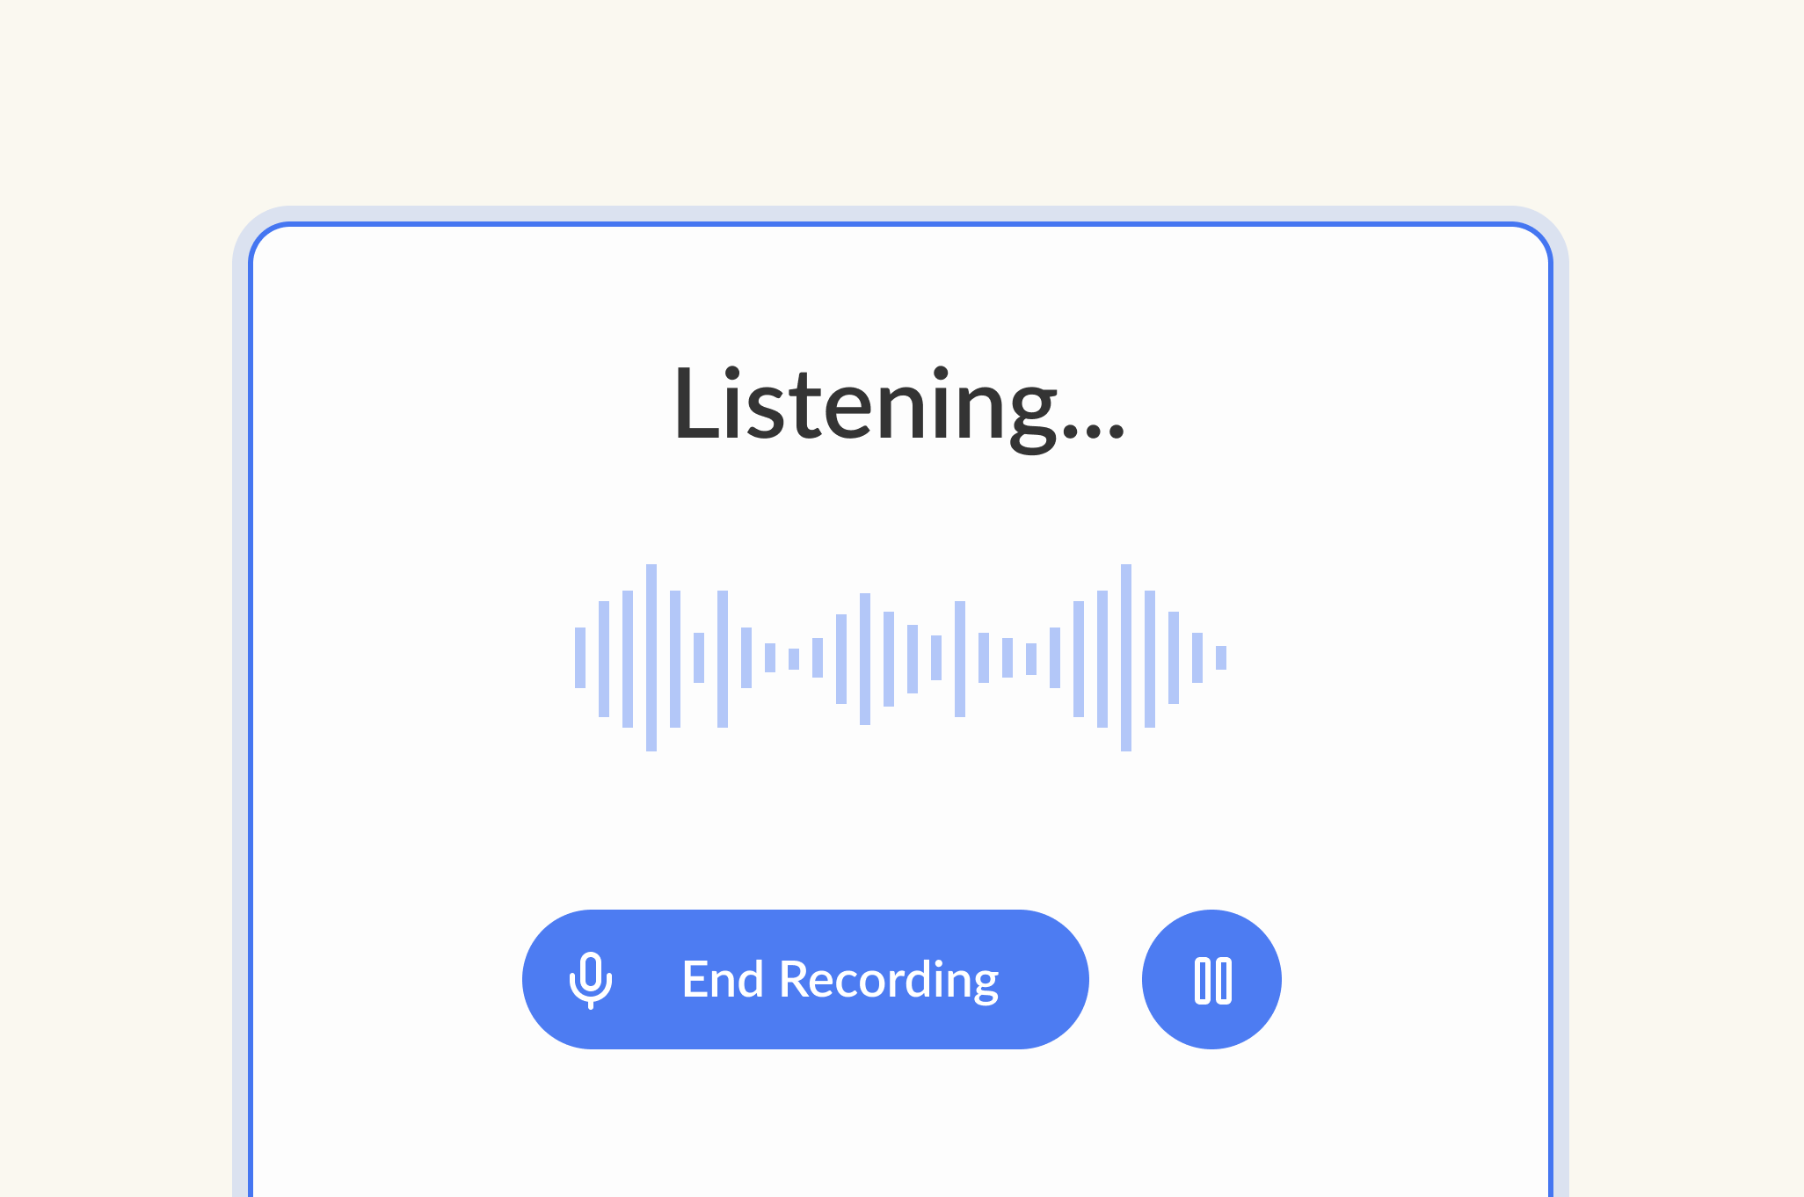The width and height of the screenshot is (1804, 1197).
Task: Click the ellipsis dots after Listening
Action: (1094, 430)
